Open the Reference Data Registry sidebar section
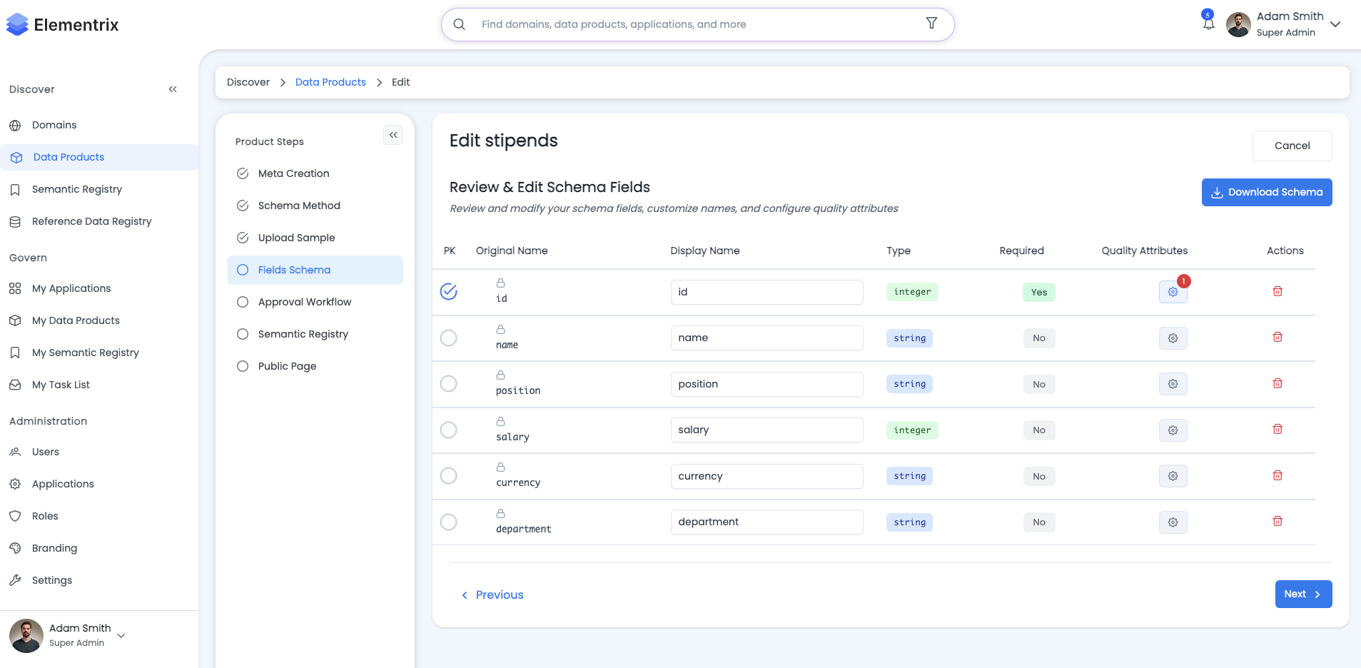This screenshot has width=1361, height=668. [x=91, y=221]
